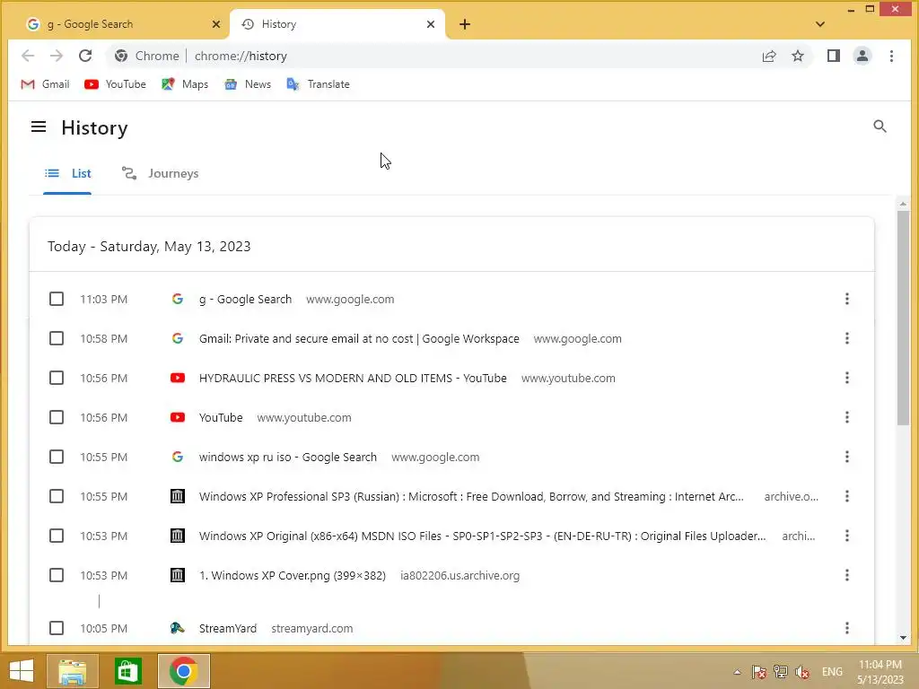Click the scrollbar down arrow
The image size is (919, 689).
click(x=903, y=638)
